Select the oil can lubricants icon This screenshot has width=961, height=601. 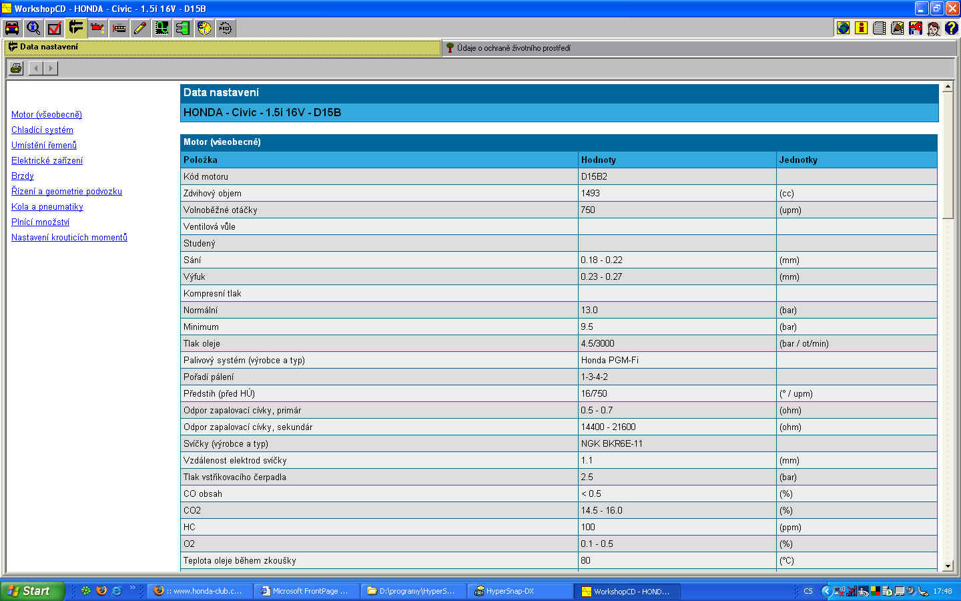tap(98, 28)
